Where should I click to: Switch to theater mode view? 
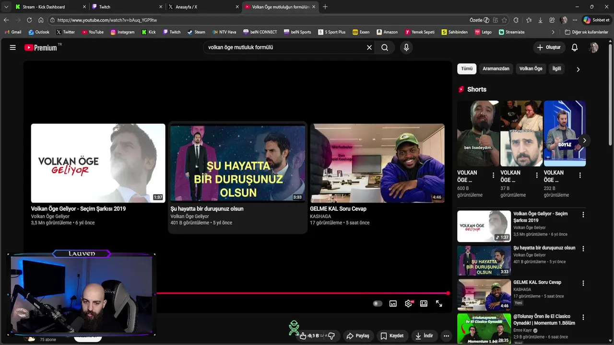(x=424, y=303)
